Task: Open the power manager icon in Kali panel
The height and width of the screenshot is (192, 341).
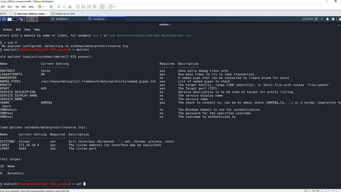Action: 333,19
